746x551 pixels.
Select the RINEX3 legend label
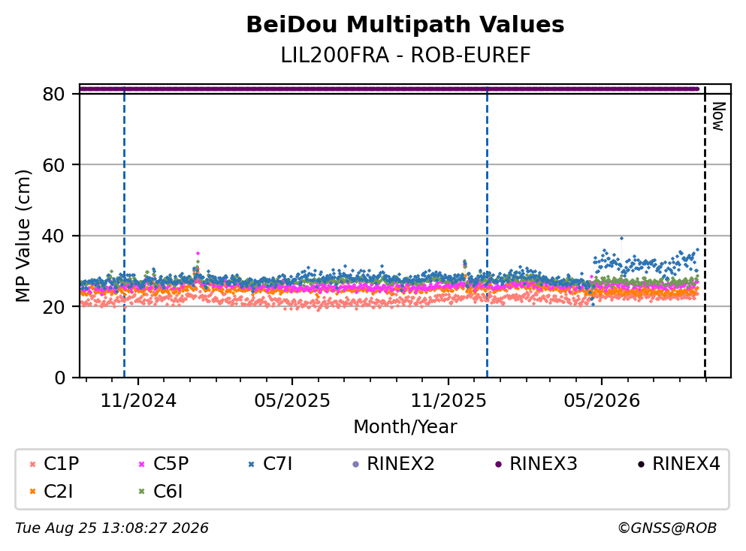click(x=543, y=463)
